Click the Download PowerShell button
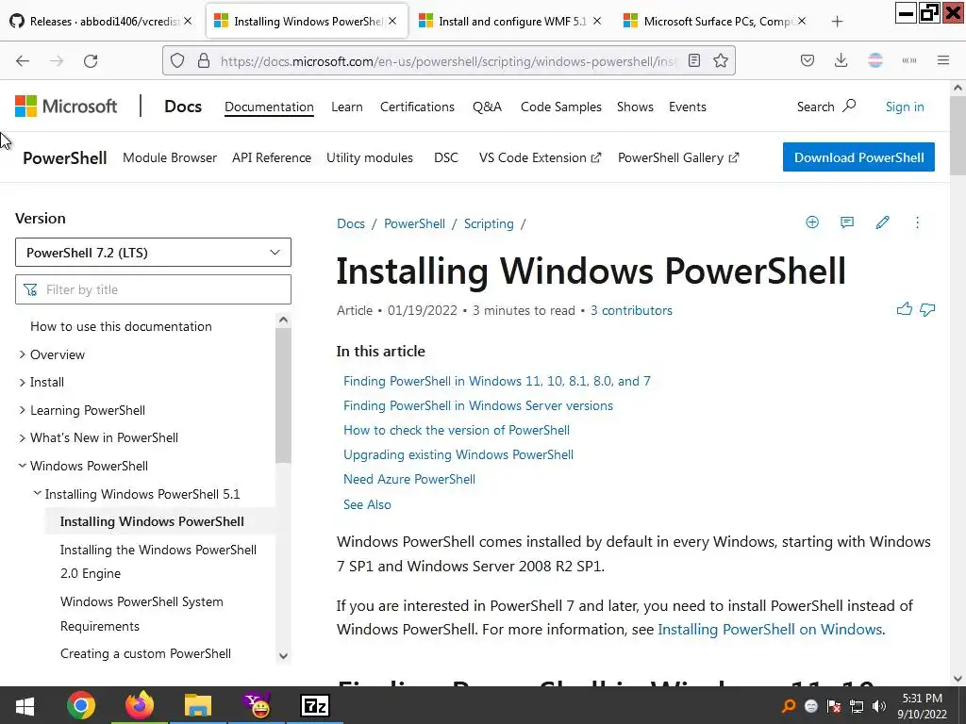Viewport: 966px width, 724px height. tap(858, 157)
